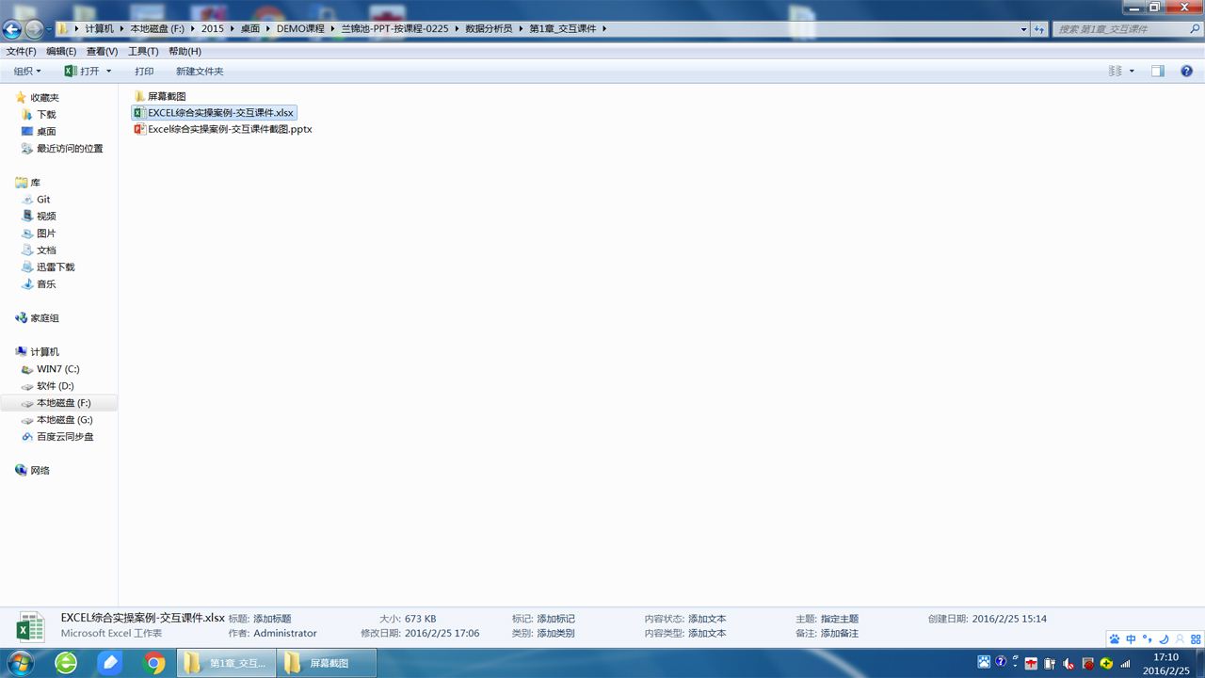Expand the arrow next to 打开
The image size is (1205, 678).
(x=108, y=72)
